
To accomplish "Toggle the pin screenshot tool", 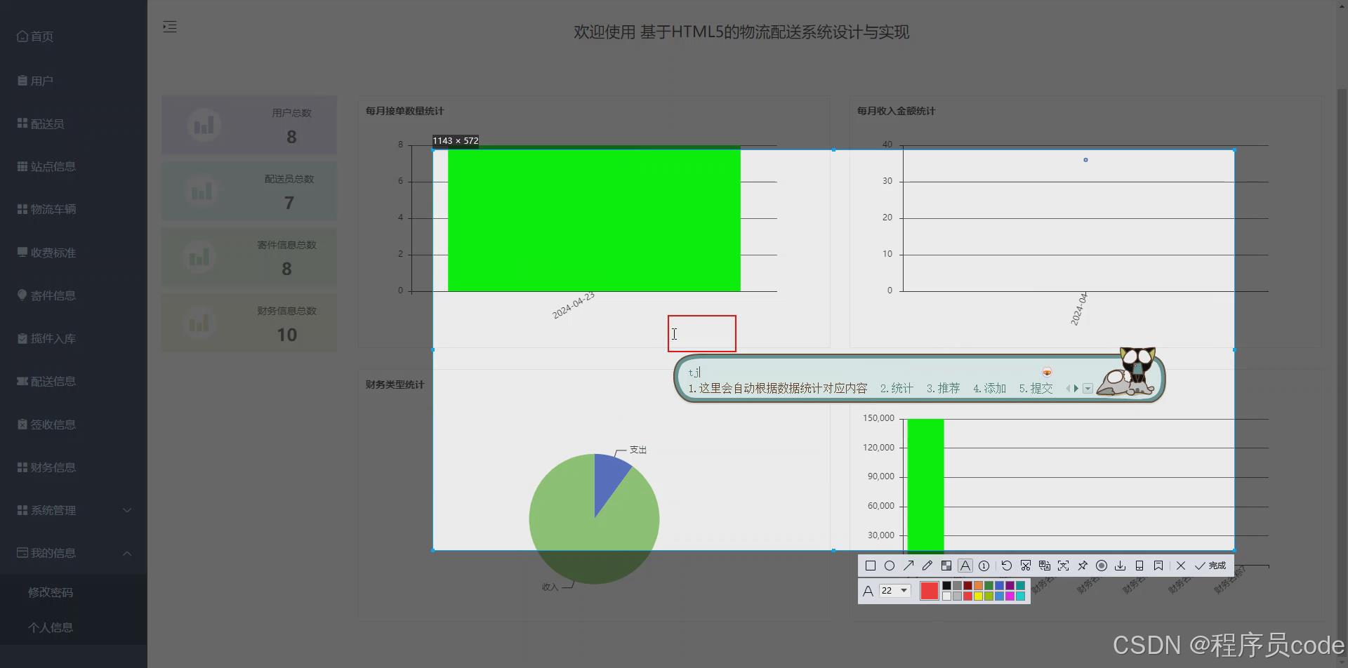I will pos(1083,566).
